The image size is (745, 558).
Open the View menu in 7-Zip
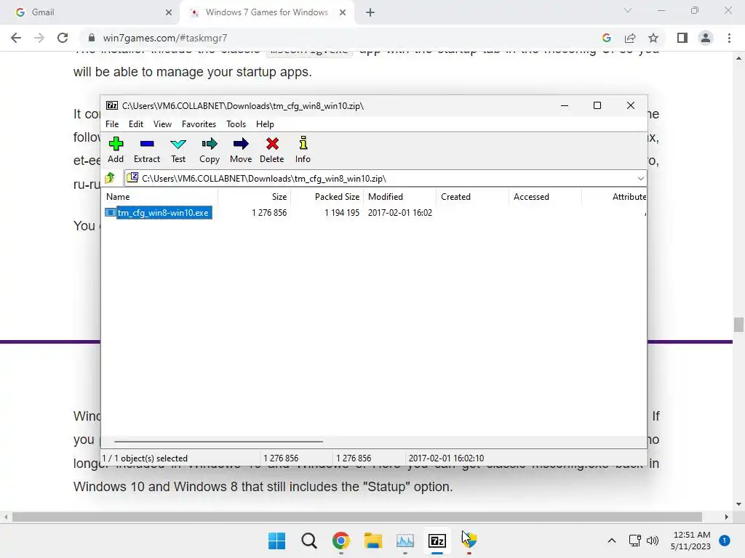(x=162, y=124)
